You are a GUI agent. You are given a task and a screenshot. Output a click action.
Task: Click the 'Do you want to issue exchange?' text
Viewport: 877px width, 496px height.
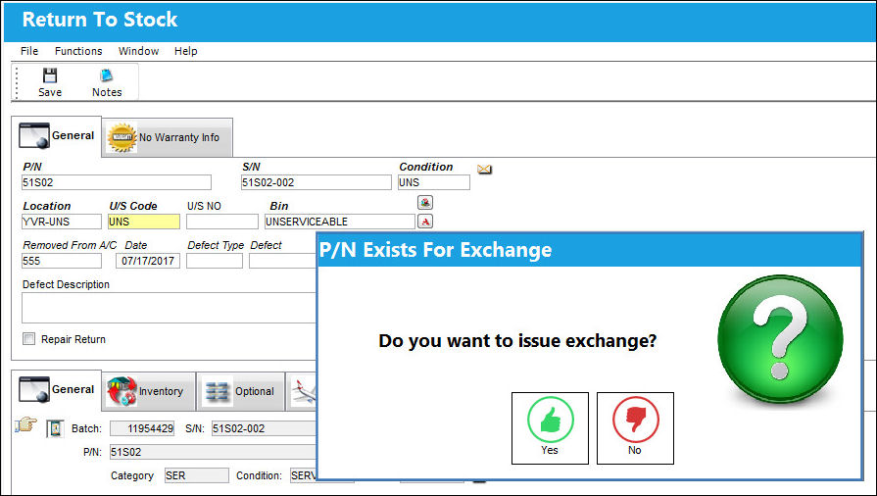click(x=517, y=340)
